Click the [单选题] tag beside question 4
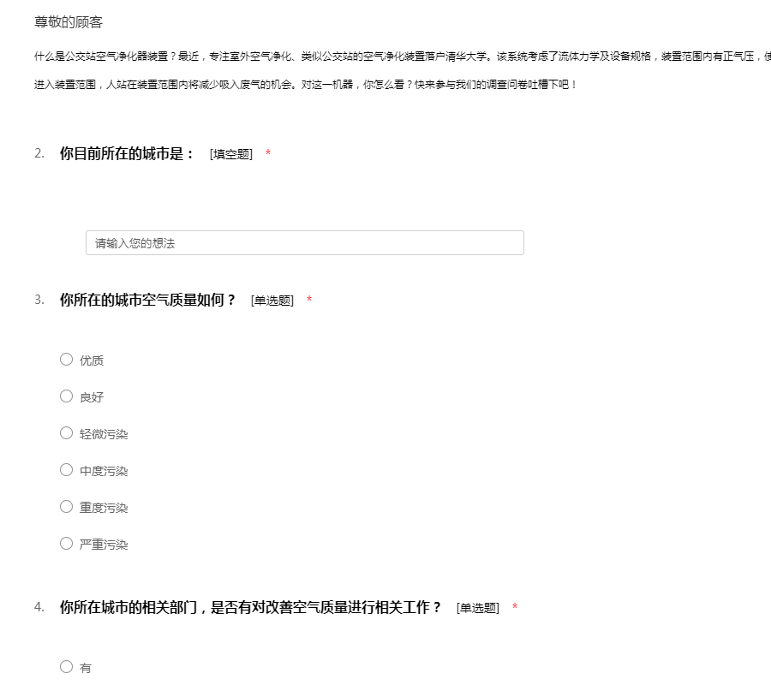Screen dimensions: 771x685 [478, 608]
